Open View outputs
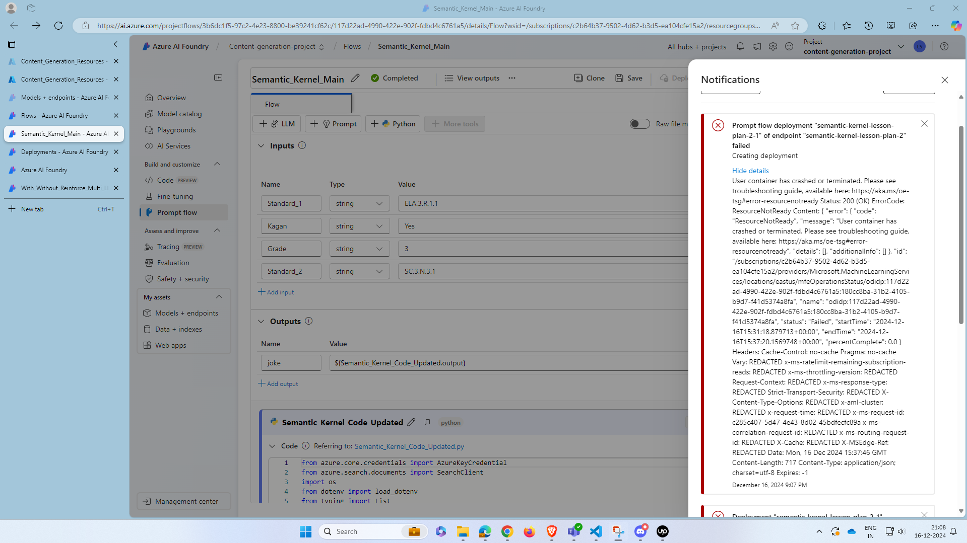Image resolution: width=967 pixels, height=543 pixels. tap(472, 78)
